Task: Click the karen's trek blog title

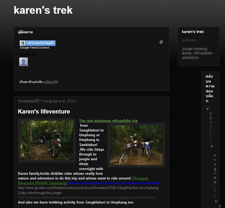Action: coord(43,10)
